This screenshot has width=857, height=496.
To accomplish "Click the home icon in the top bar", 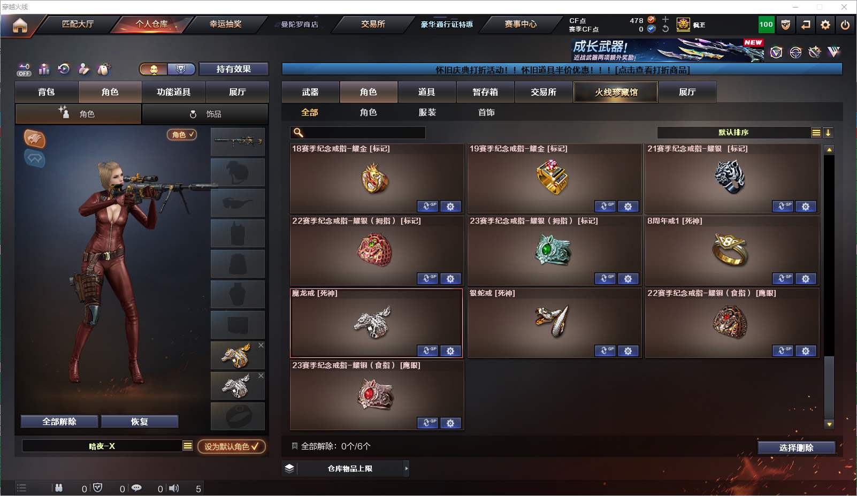I will pyautogui.click(x=20, y=25).
